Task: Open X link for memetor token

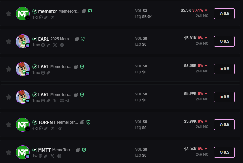Action: (x=53, y=17)
